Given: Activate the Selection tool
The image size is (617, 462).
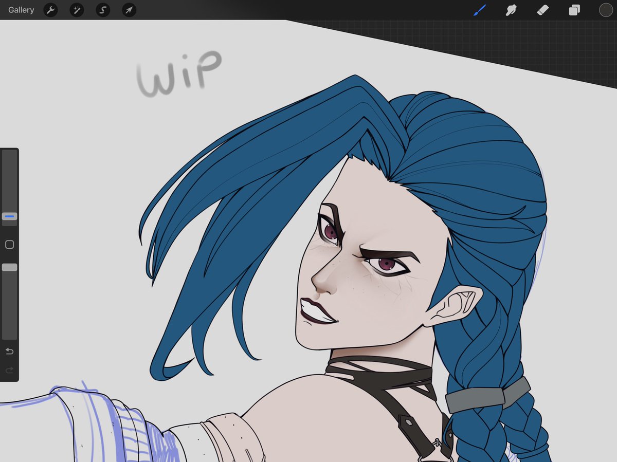Looking at the screenshot, I should pyautogui.click(x=103, y=10).
